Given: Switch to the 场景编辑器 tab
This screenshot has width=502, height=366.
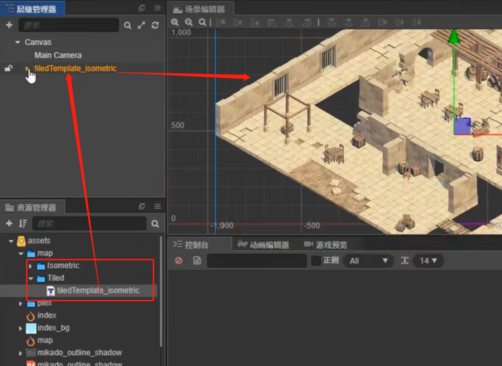Looking at the screenshot, I should click(x=201, y=9).
